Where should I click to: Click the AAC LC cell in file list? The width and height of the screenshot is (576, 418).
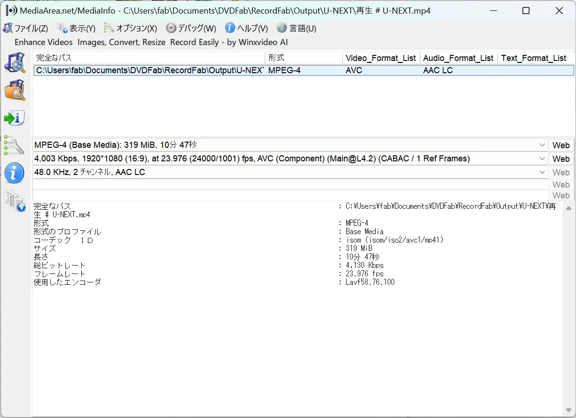[438, 70]
